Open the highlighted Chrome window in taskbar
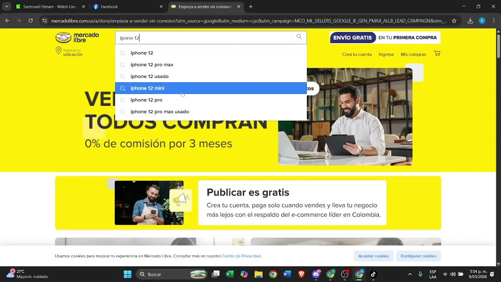Screen dimensions: 501x282 click(x=359, y=274)
